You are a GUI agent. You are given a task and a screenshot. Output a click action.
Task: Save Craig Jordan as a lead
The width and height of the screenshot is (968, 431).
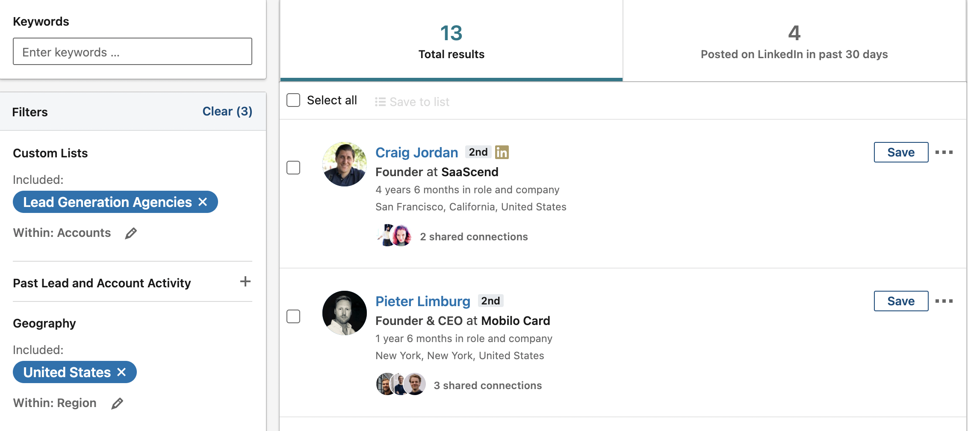click(901, 152)
